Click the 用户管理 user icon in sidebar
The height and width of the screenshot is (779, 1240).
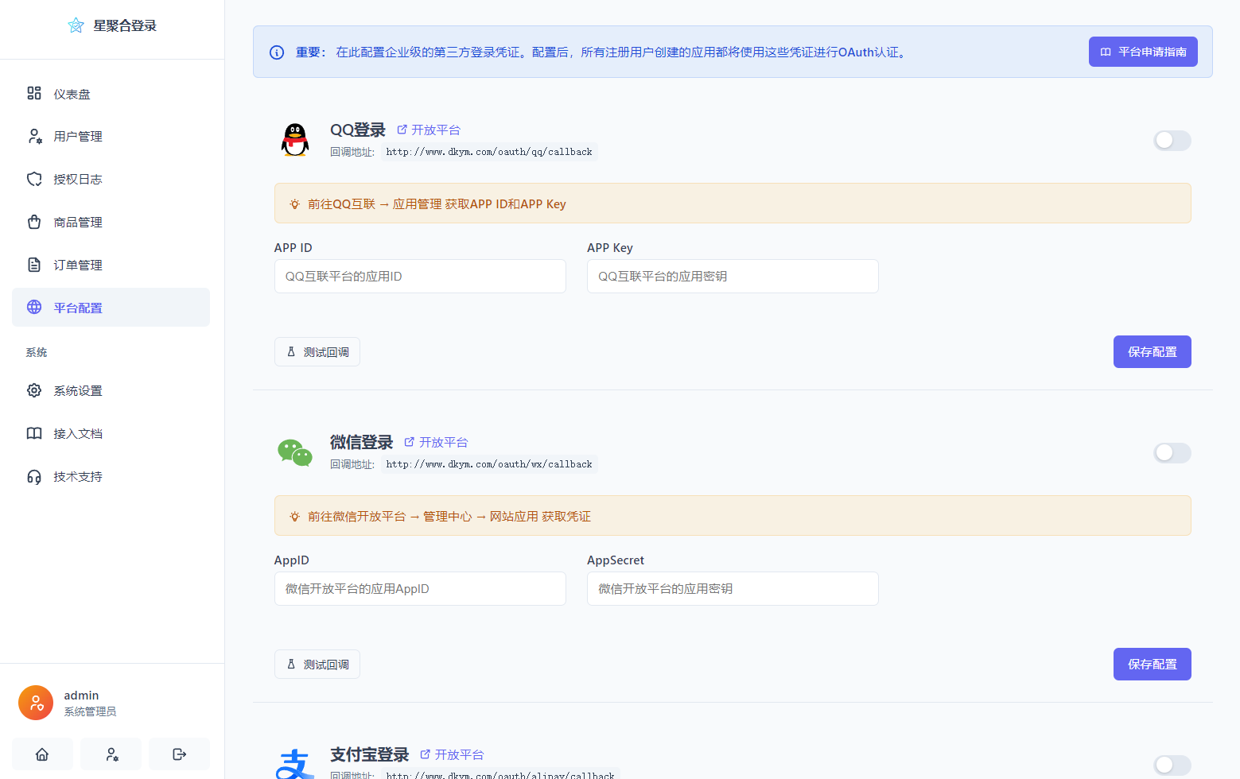[x=33, y=136]
